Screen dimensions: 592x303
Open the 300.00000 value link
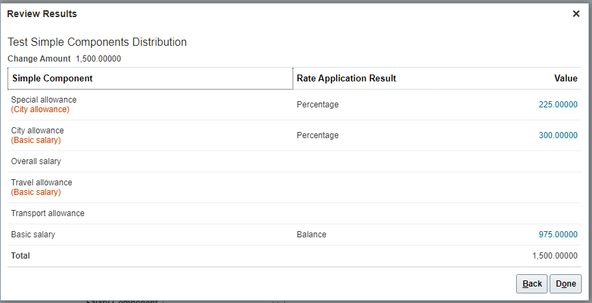tap(558, 135)
